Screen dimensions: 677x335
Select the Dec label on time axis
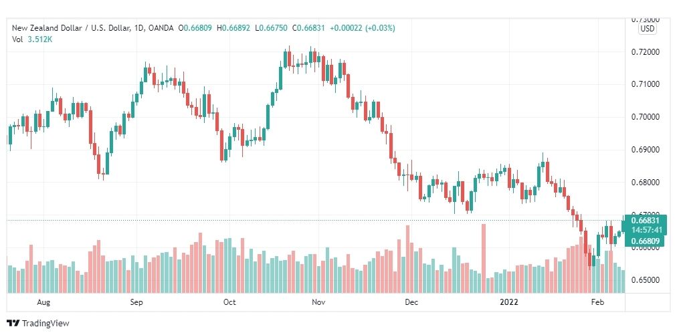pyautogui.click(x=411, y=302)
